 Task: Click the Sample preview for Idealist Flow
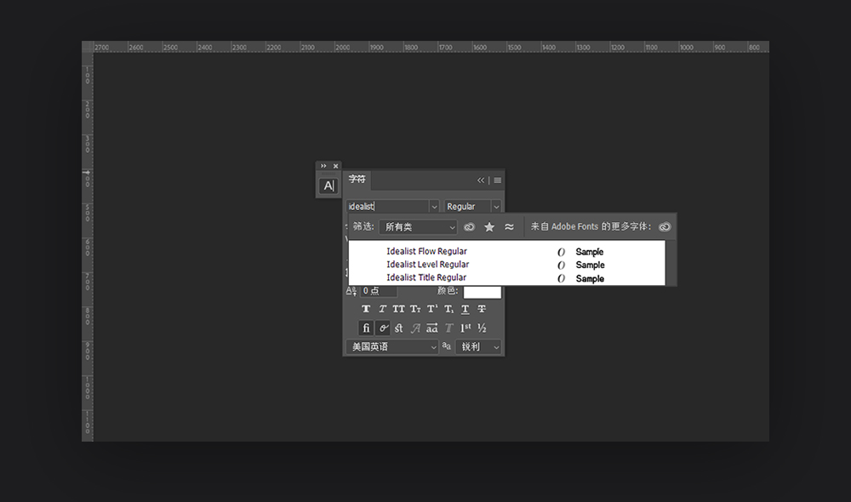590,252
